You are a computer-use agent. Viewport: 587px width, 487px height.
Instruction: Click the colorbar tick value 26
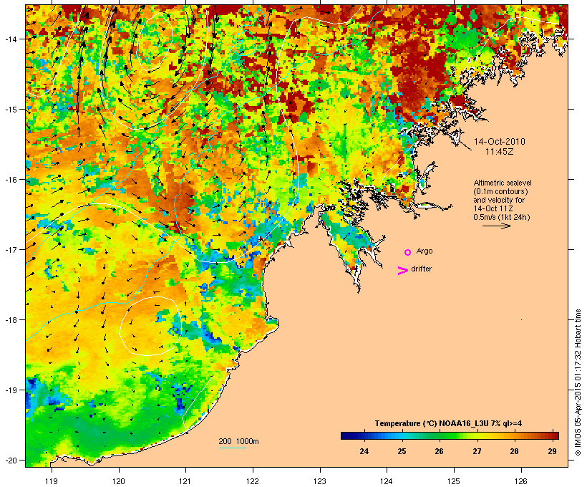pos(439,451)
